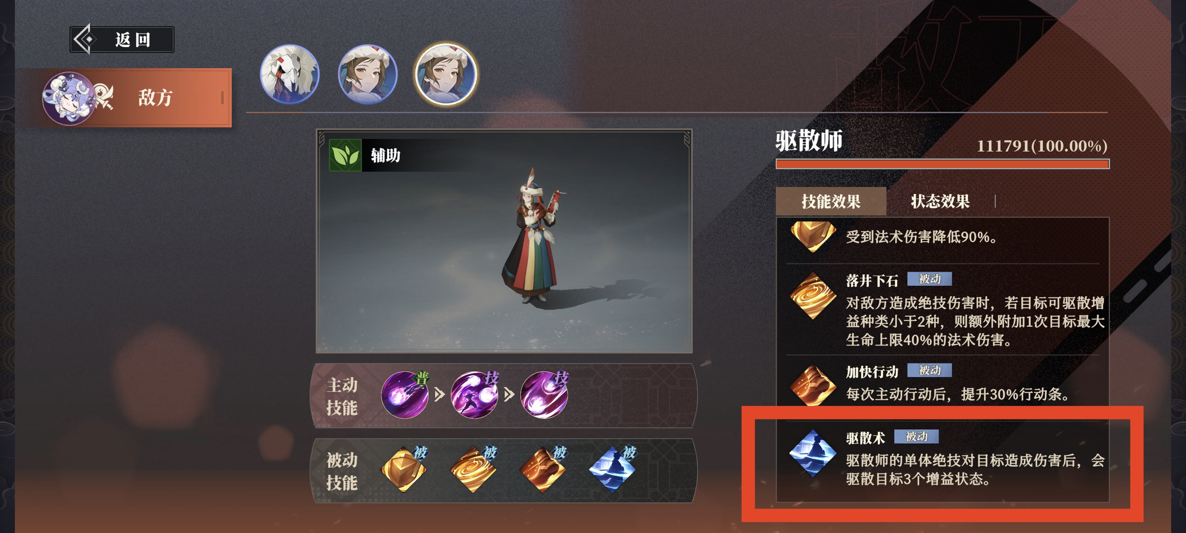
Task: Tap the second active skill icon marked 技
Action: 474,395
